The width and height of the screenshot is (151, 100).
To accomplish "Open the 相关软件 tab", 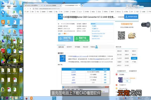I will click(69, 47).
